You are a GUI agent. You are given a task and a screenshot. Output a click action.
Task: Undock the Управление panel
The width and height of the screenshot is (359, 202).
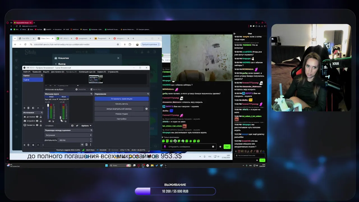(148, 94)
